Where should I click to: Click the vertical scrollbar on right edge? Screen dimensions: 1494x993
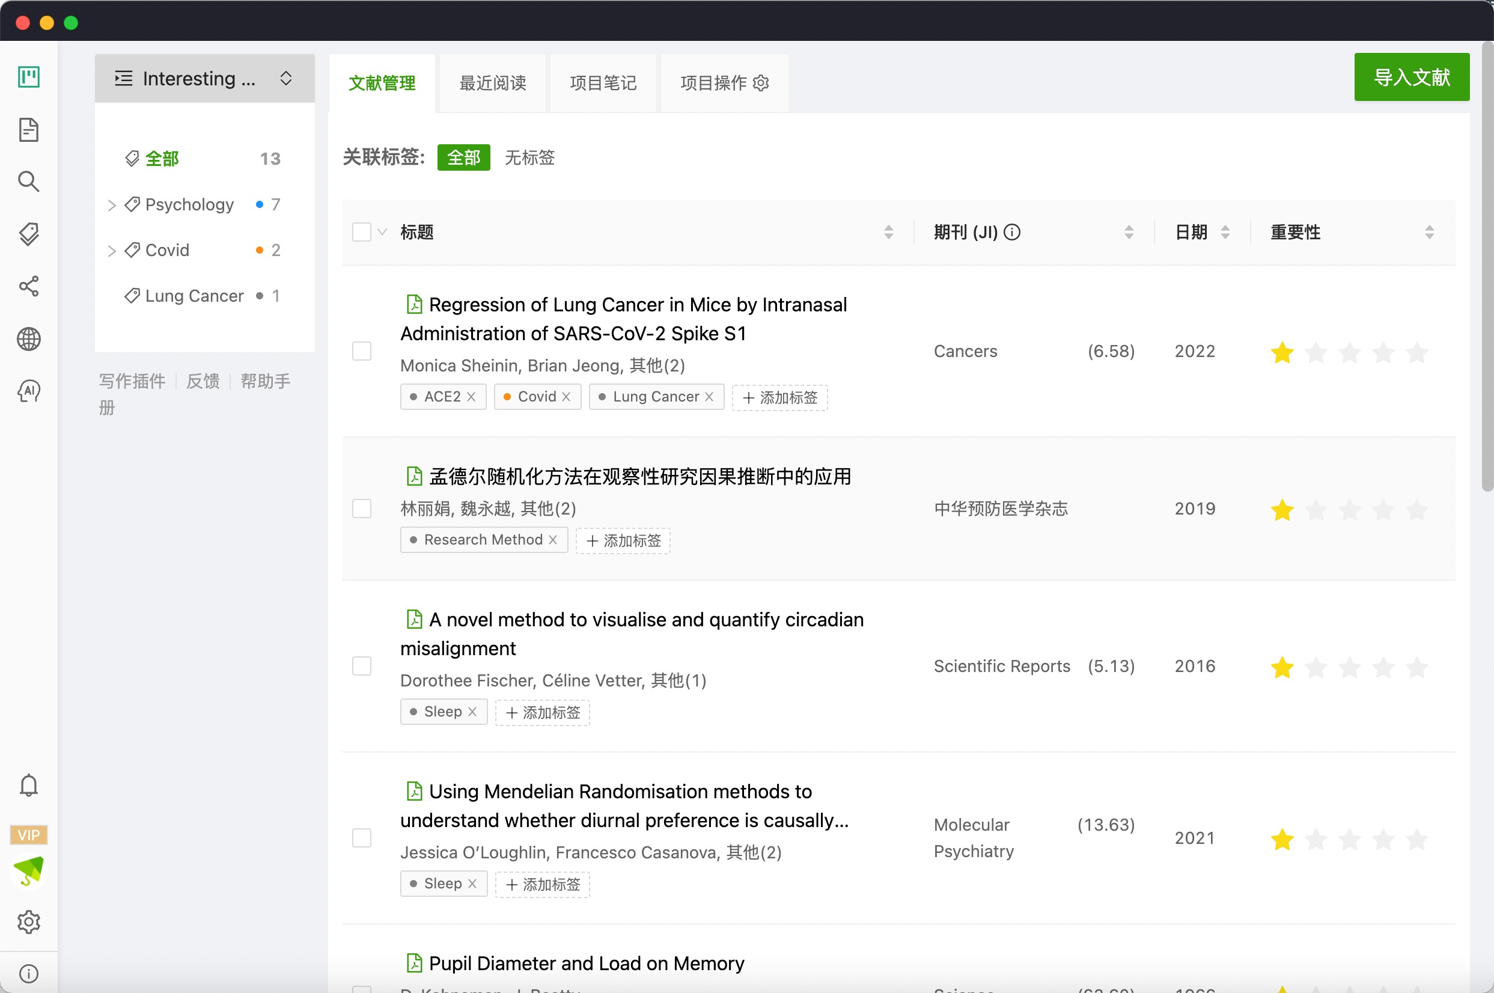point(1487,266)
